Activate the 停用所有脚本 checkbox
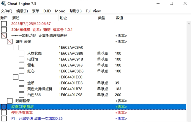The width and height of the screenshot is (191, 122). pos(4,113)
